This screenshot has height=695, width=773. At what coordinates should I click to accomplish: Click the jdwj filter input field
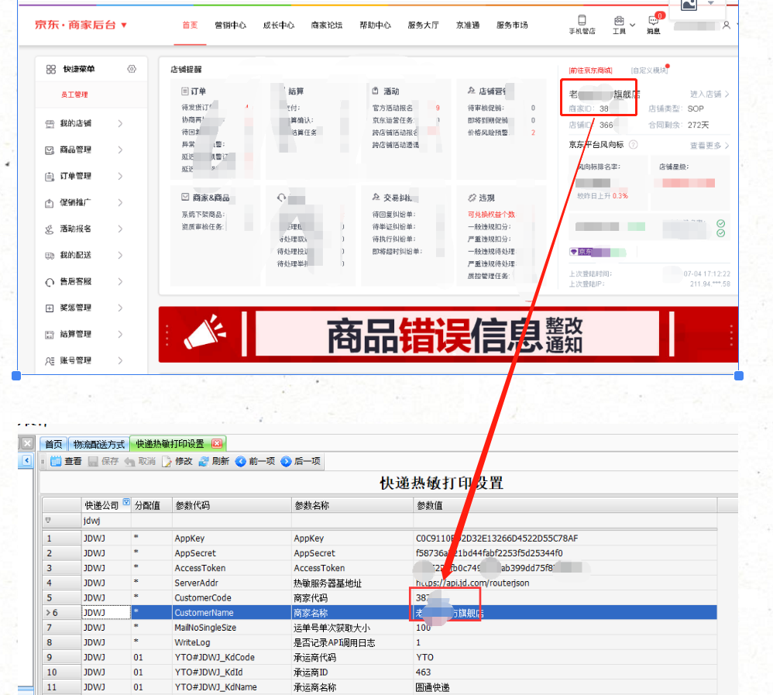pyautogui.click(x=106, y=521)
